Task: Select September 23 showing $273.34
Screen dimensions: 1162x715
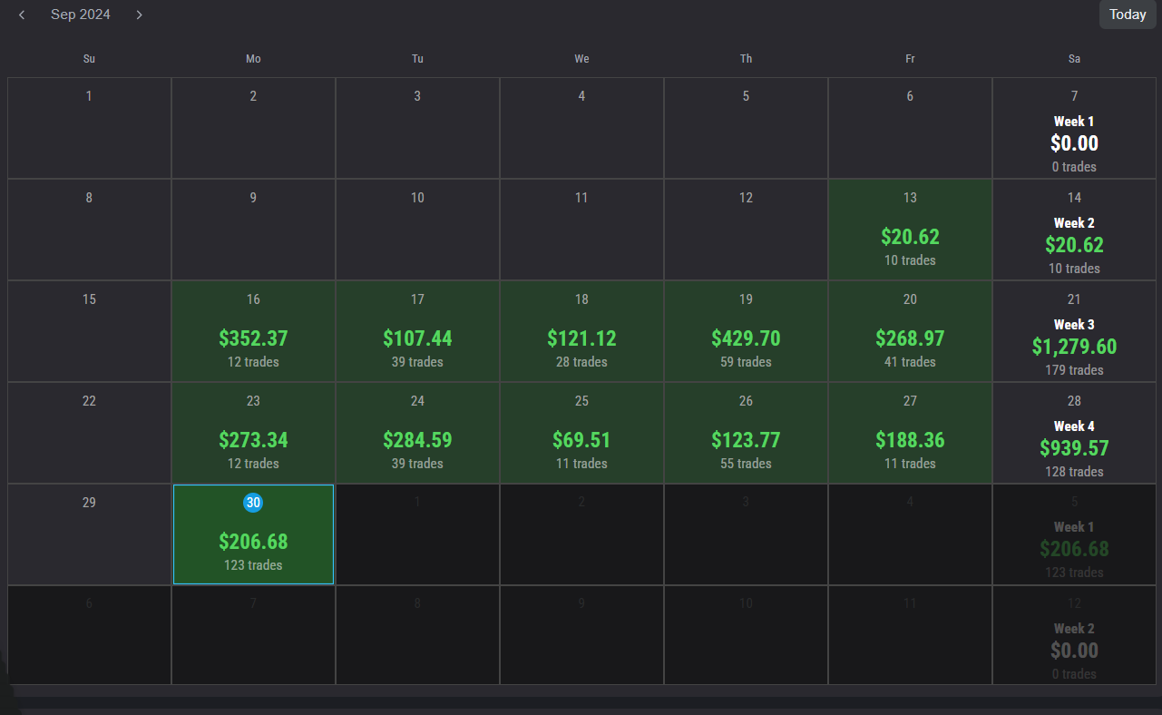Action: point(253,432)
